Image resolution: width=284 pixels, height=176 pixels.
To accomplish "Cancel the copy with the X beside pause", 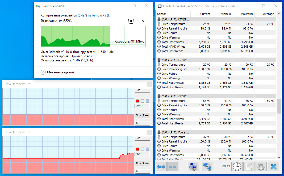I will click(143, 21).
